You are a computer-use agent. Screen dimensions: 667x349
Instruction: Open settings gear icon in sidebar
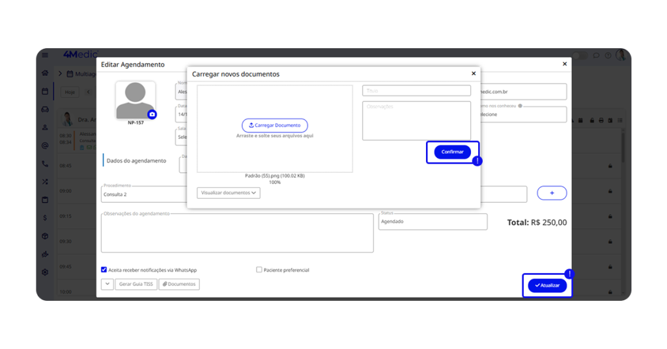(45, 272)
